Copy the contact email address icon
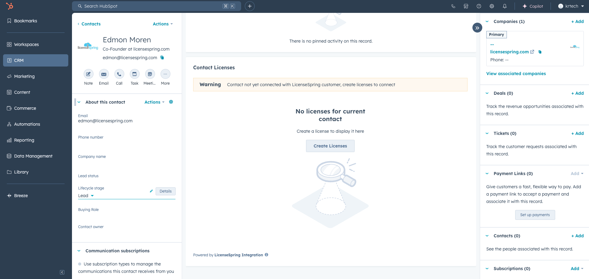The height and width of the screenshot is (279, 589). click(162, 58)
